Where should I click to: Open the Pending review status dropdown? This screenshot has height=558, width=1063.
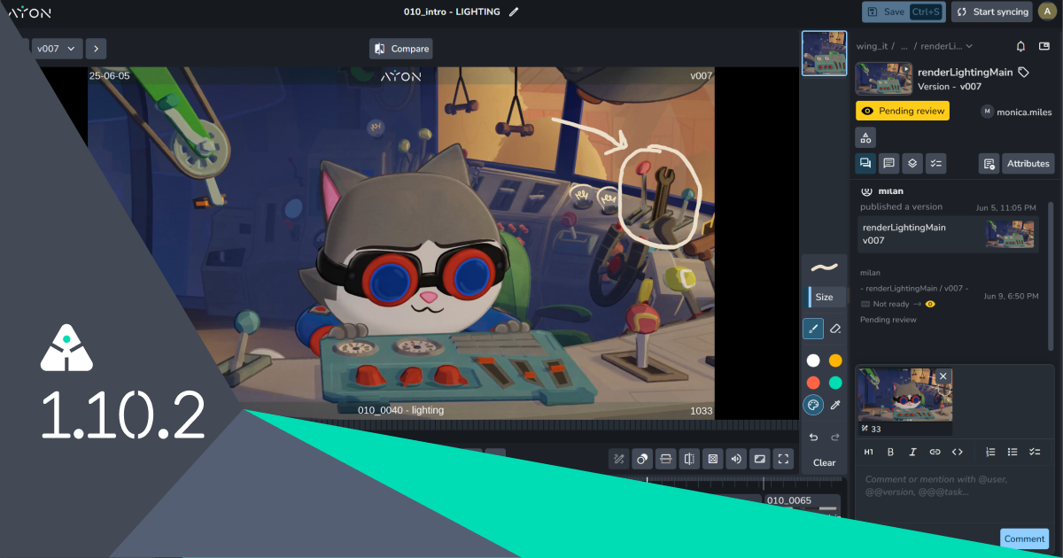(902, 111)
